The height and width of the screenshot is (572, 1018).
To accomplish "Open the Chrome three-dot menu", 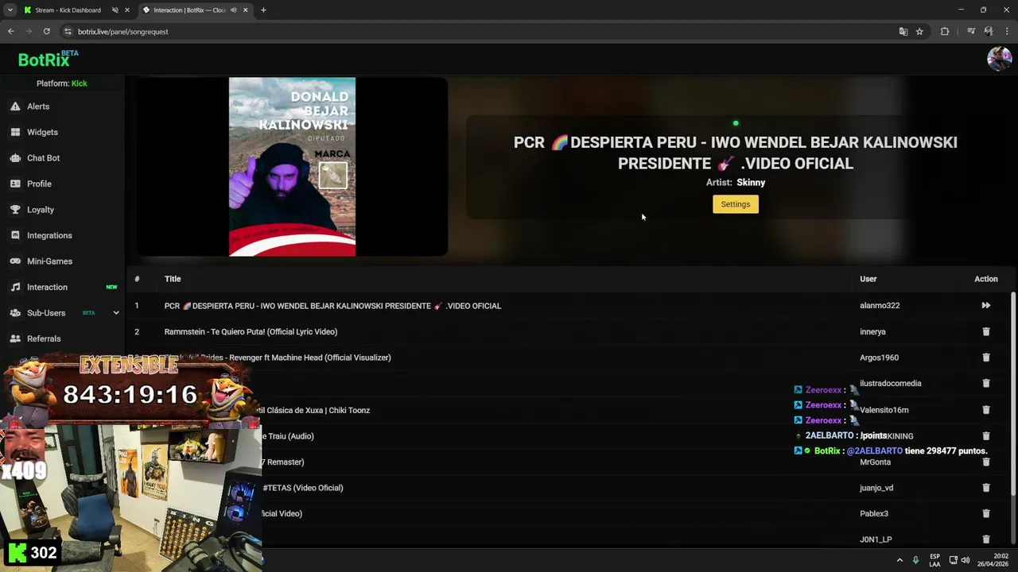I will 1007,32.
